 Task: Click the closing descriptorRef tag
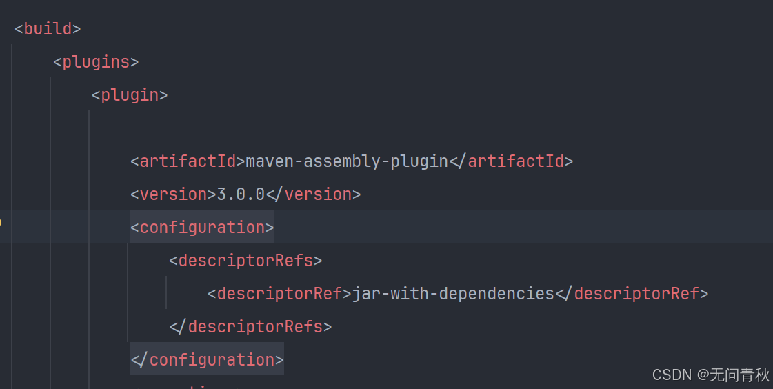click(x=632, y=294)
